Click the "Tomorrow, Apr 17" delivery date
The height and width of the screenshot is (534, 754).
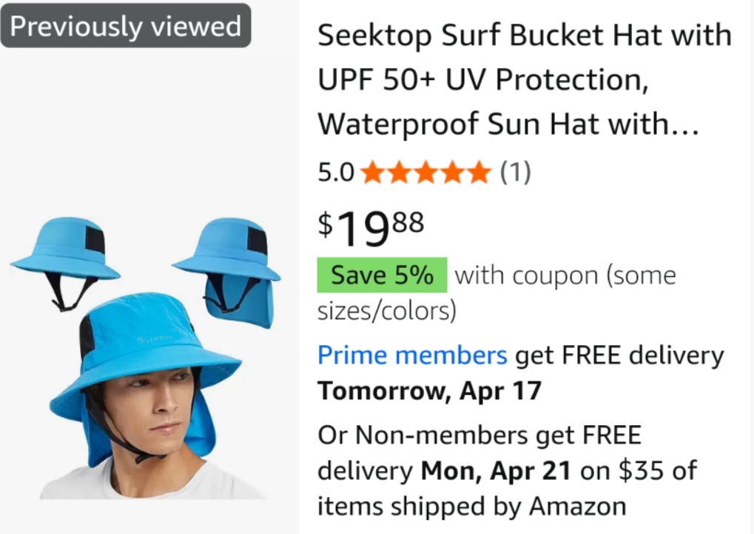pyautogui.click(x=429, y=390)
